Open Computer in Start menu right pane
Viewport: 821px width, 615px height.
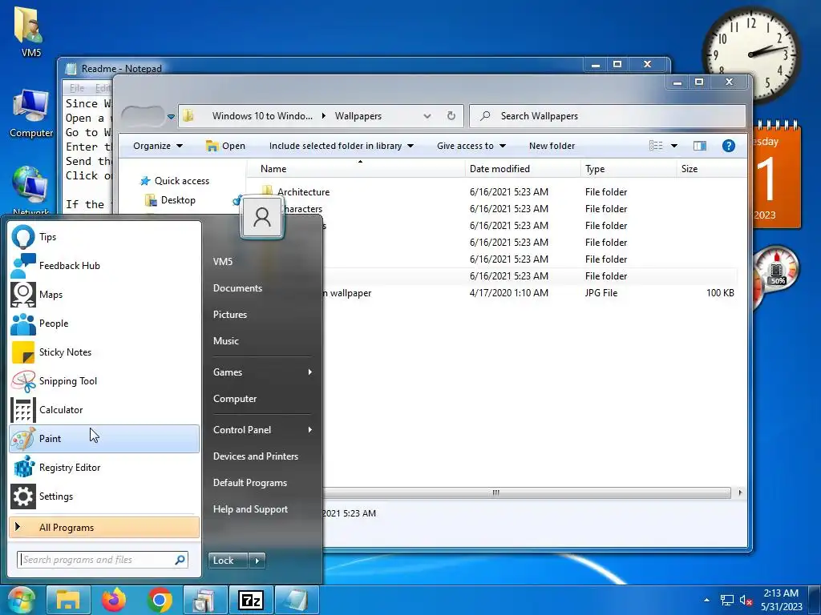(235, 399)
